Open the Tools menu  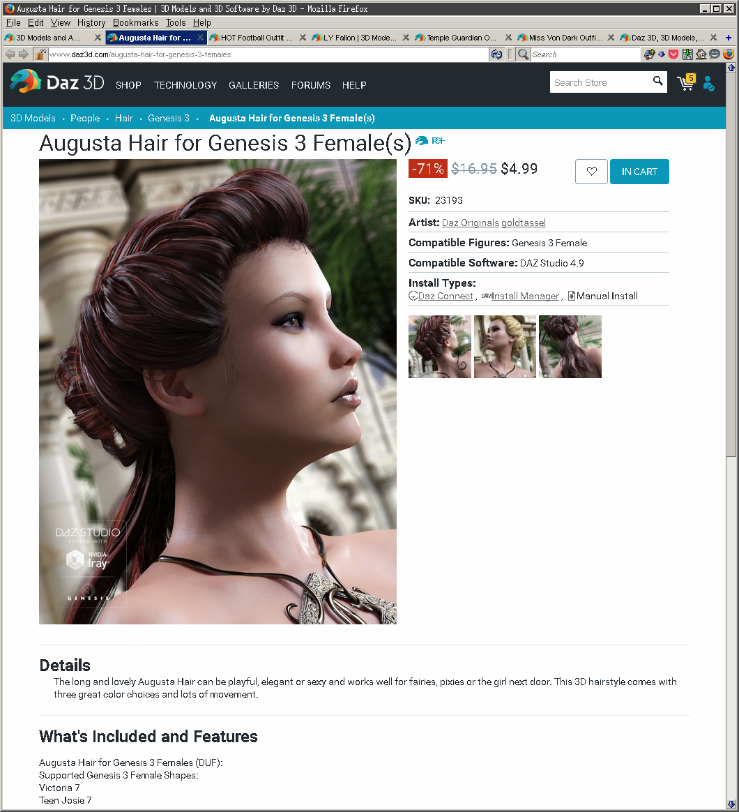click(176, 23)
